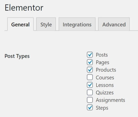Untick the Lessons checkbox box
The image size is (138, 117).
(x=90, y=85)
